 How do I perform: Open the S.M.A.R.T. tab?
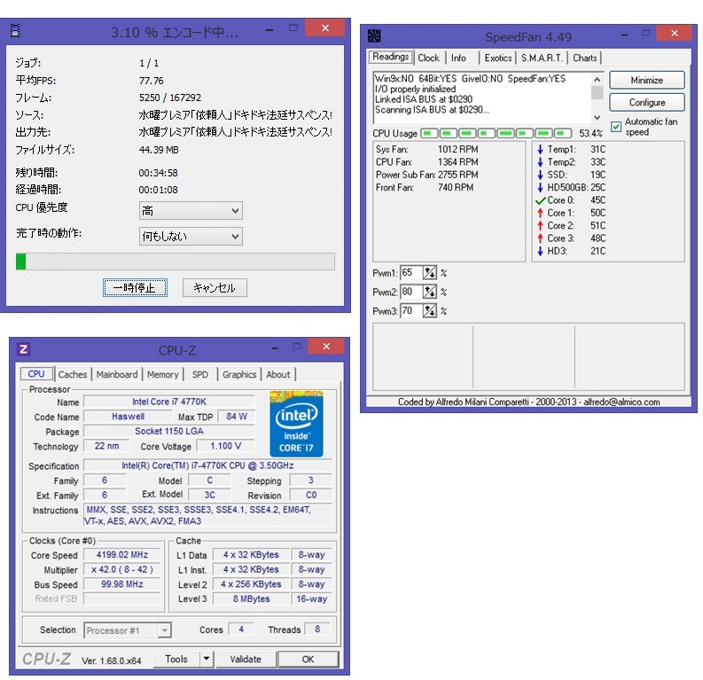coord(542,58)
